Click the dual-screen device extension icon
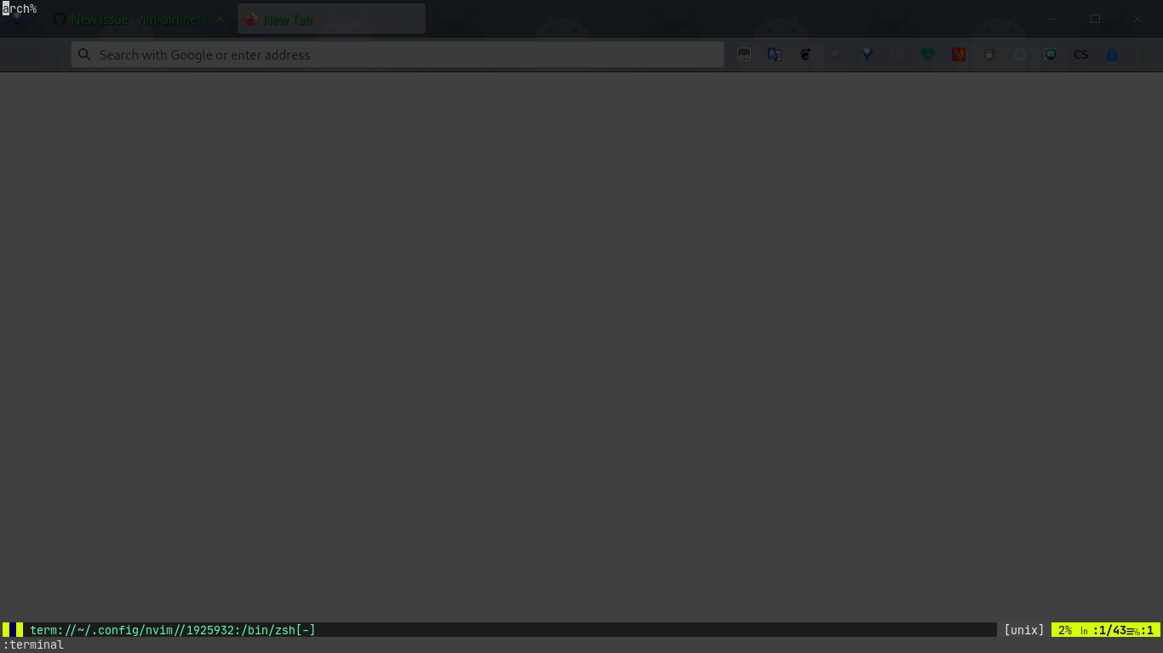1163x653 pixels. point(836,54)
